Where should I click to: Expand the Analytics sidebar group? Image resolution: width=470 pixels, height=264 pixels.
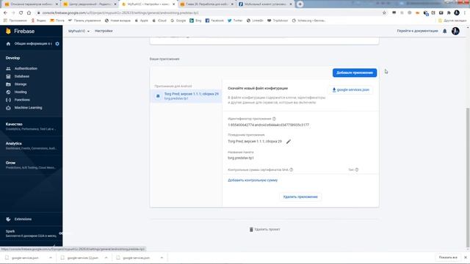[31, 146]
